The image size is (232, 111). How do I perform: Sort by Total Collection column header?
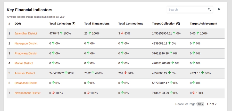point(62,24)
